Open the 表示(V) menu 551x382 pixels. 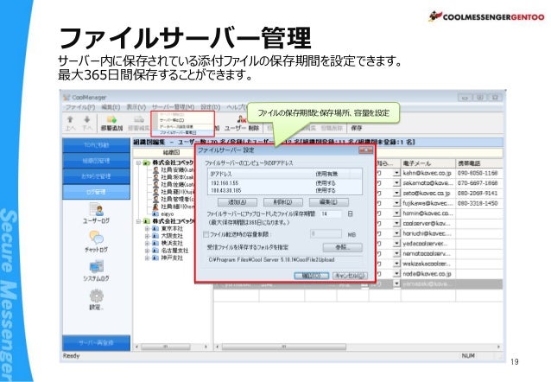(136, 107)
